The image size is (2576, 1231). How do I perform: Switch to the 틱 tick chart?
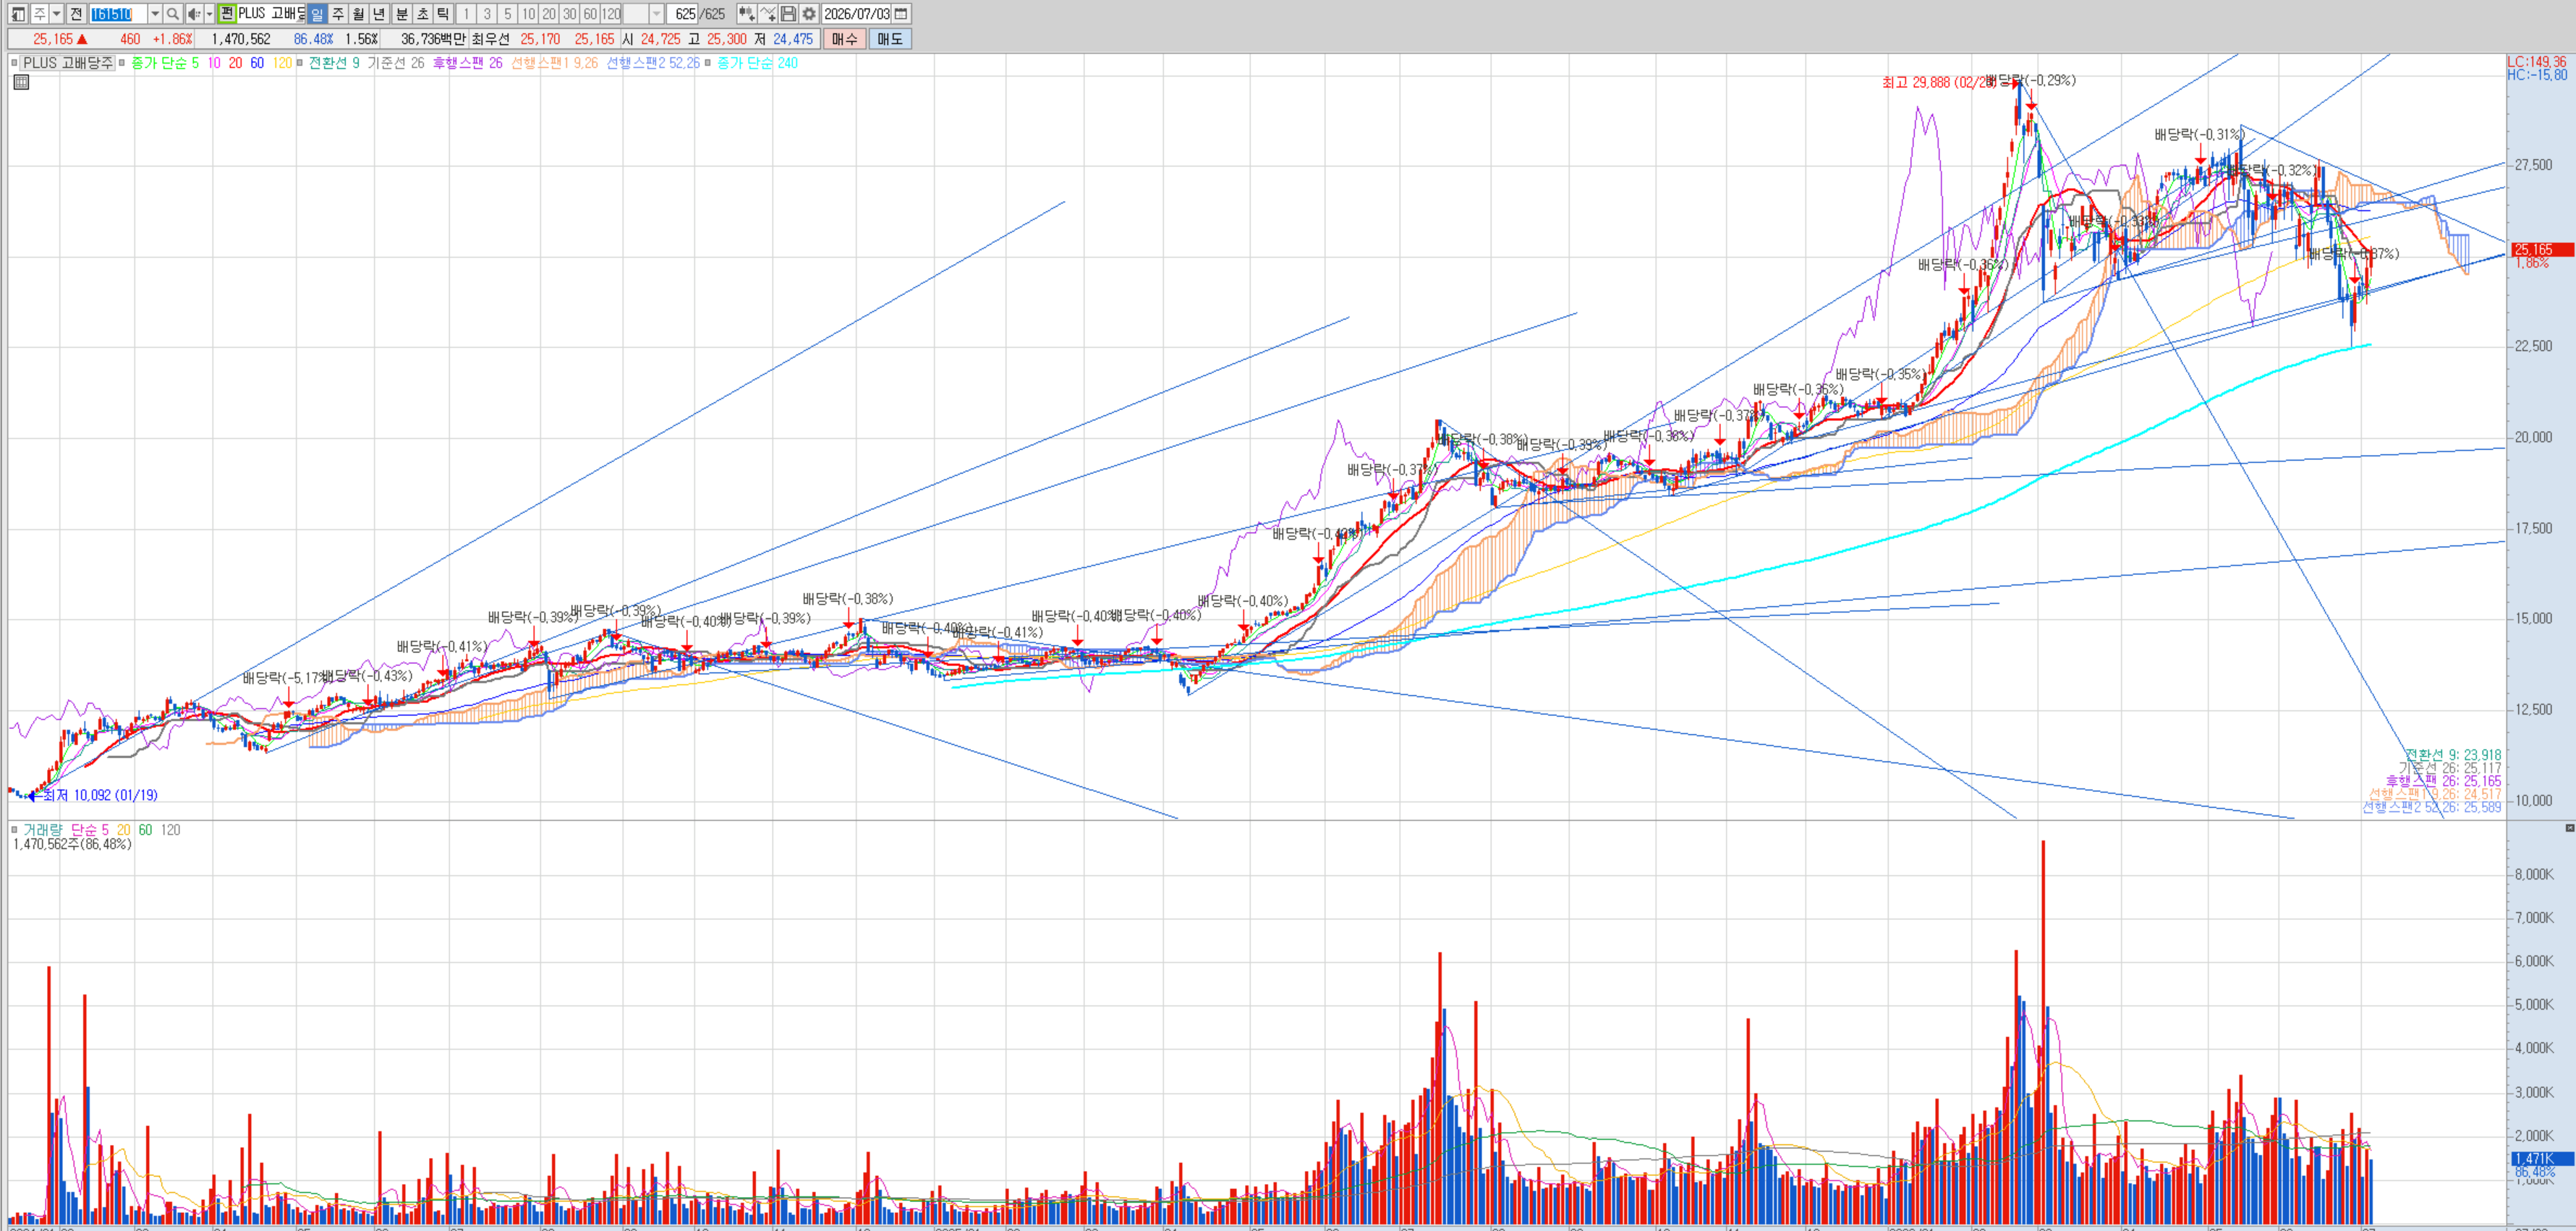tap(443, 14)
